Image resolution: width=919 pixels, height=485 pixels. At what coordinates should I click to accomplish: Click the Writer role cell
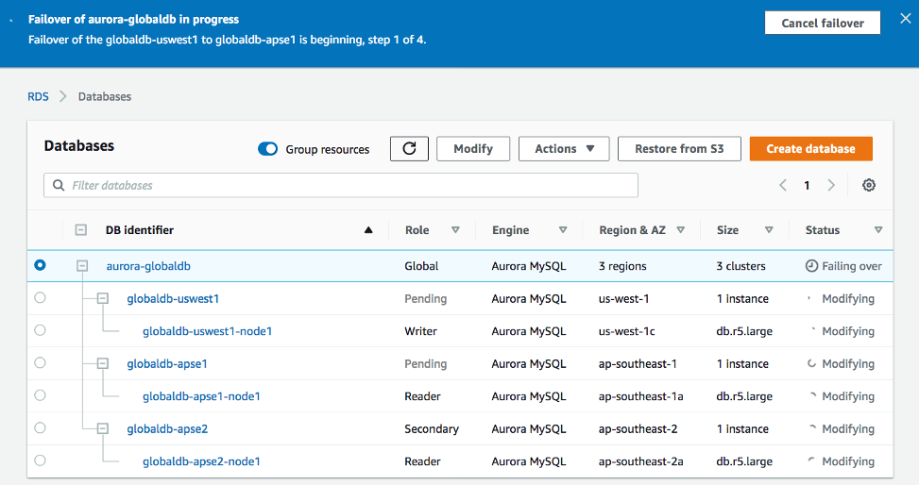pos(421,331)
